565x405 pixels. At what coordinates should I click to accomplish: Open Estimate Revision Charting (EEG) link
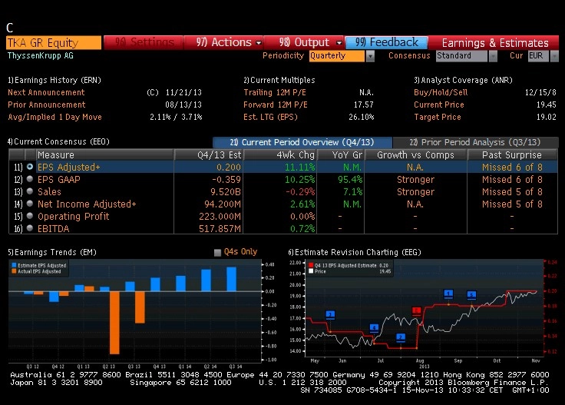tap(355, 252)
